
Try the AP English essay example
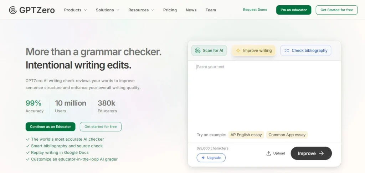coord(246,135)
